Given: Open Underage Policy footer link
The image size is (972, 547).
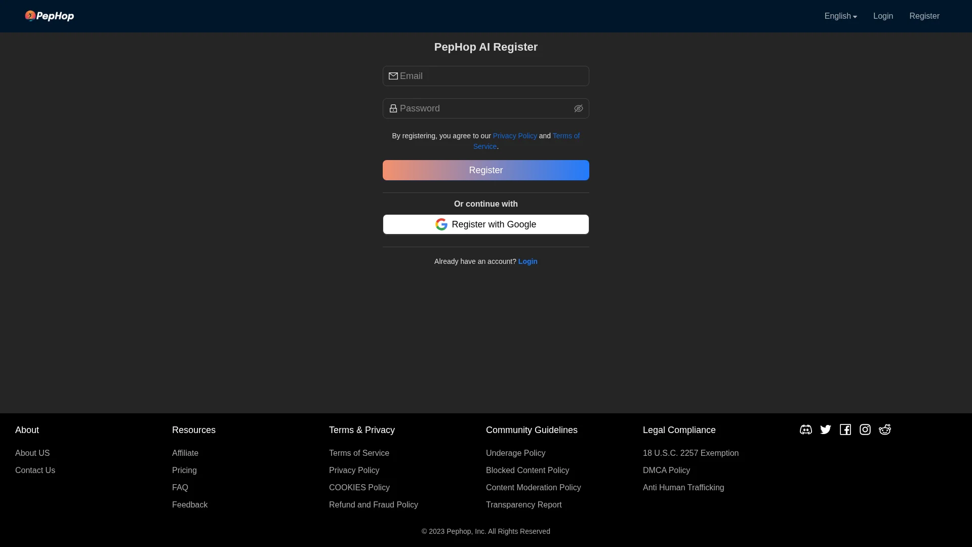Looking at the screenshot, I should [515, 453].
